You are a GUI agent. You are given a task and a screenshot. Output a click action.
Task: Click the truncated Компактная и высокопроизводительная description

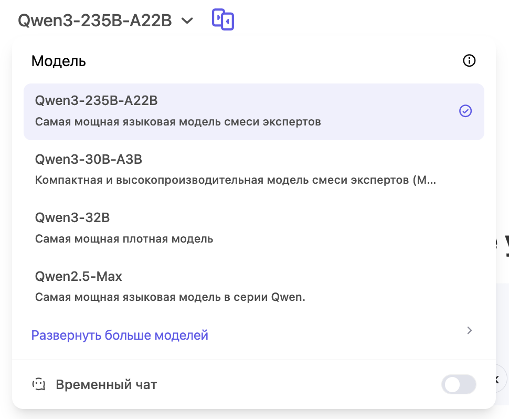236,180
